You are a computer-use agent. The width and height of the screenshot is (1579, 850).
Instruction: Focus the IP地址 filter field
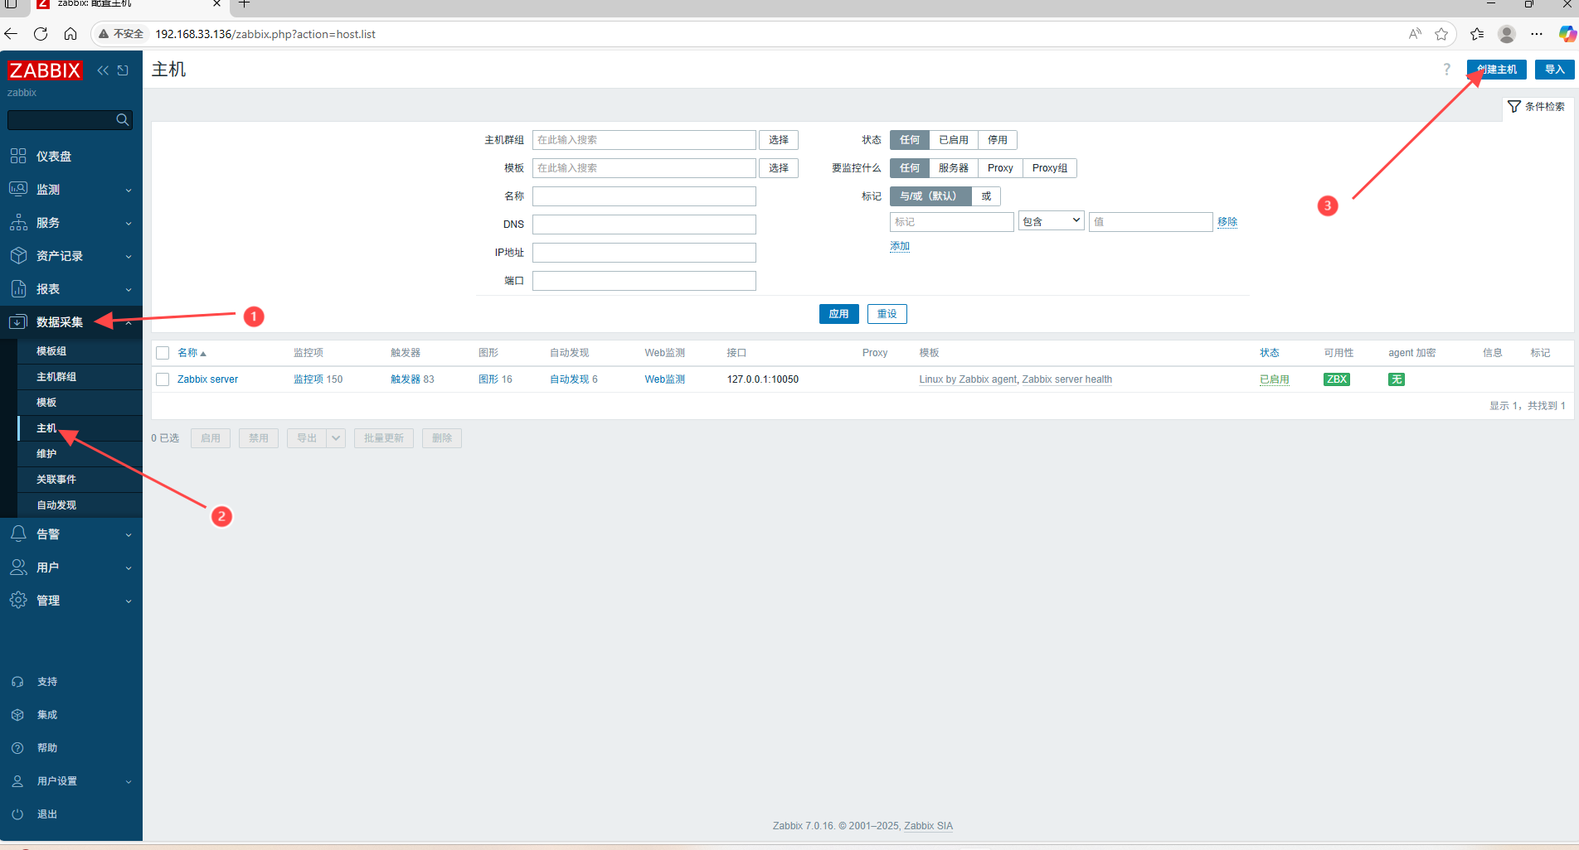[644, 253]
